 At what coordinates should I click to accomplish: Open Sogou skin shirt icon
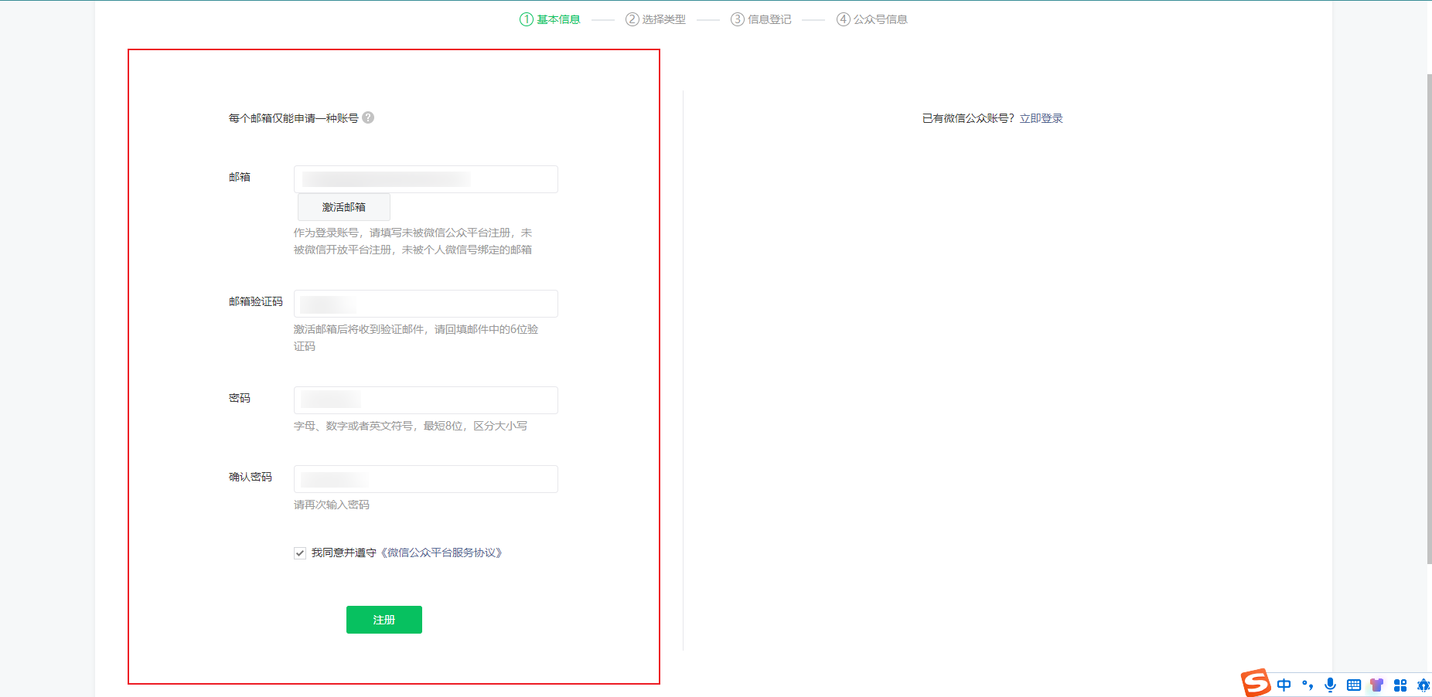pos(1376,685)
